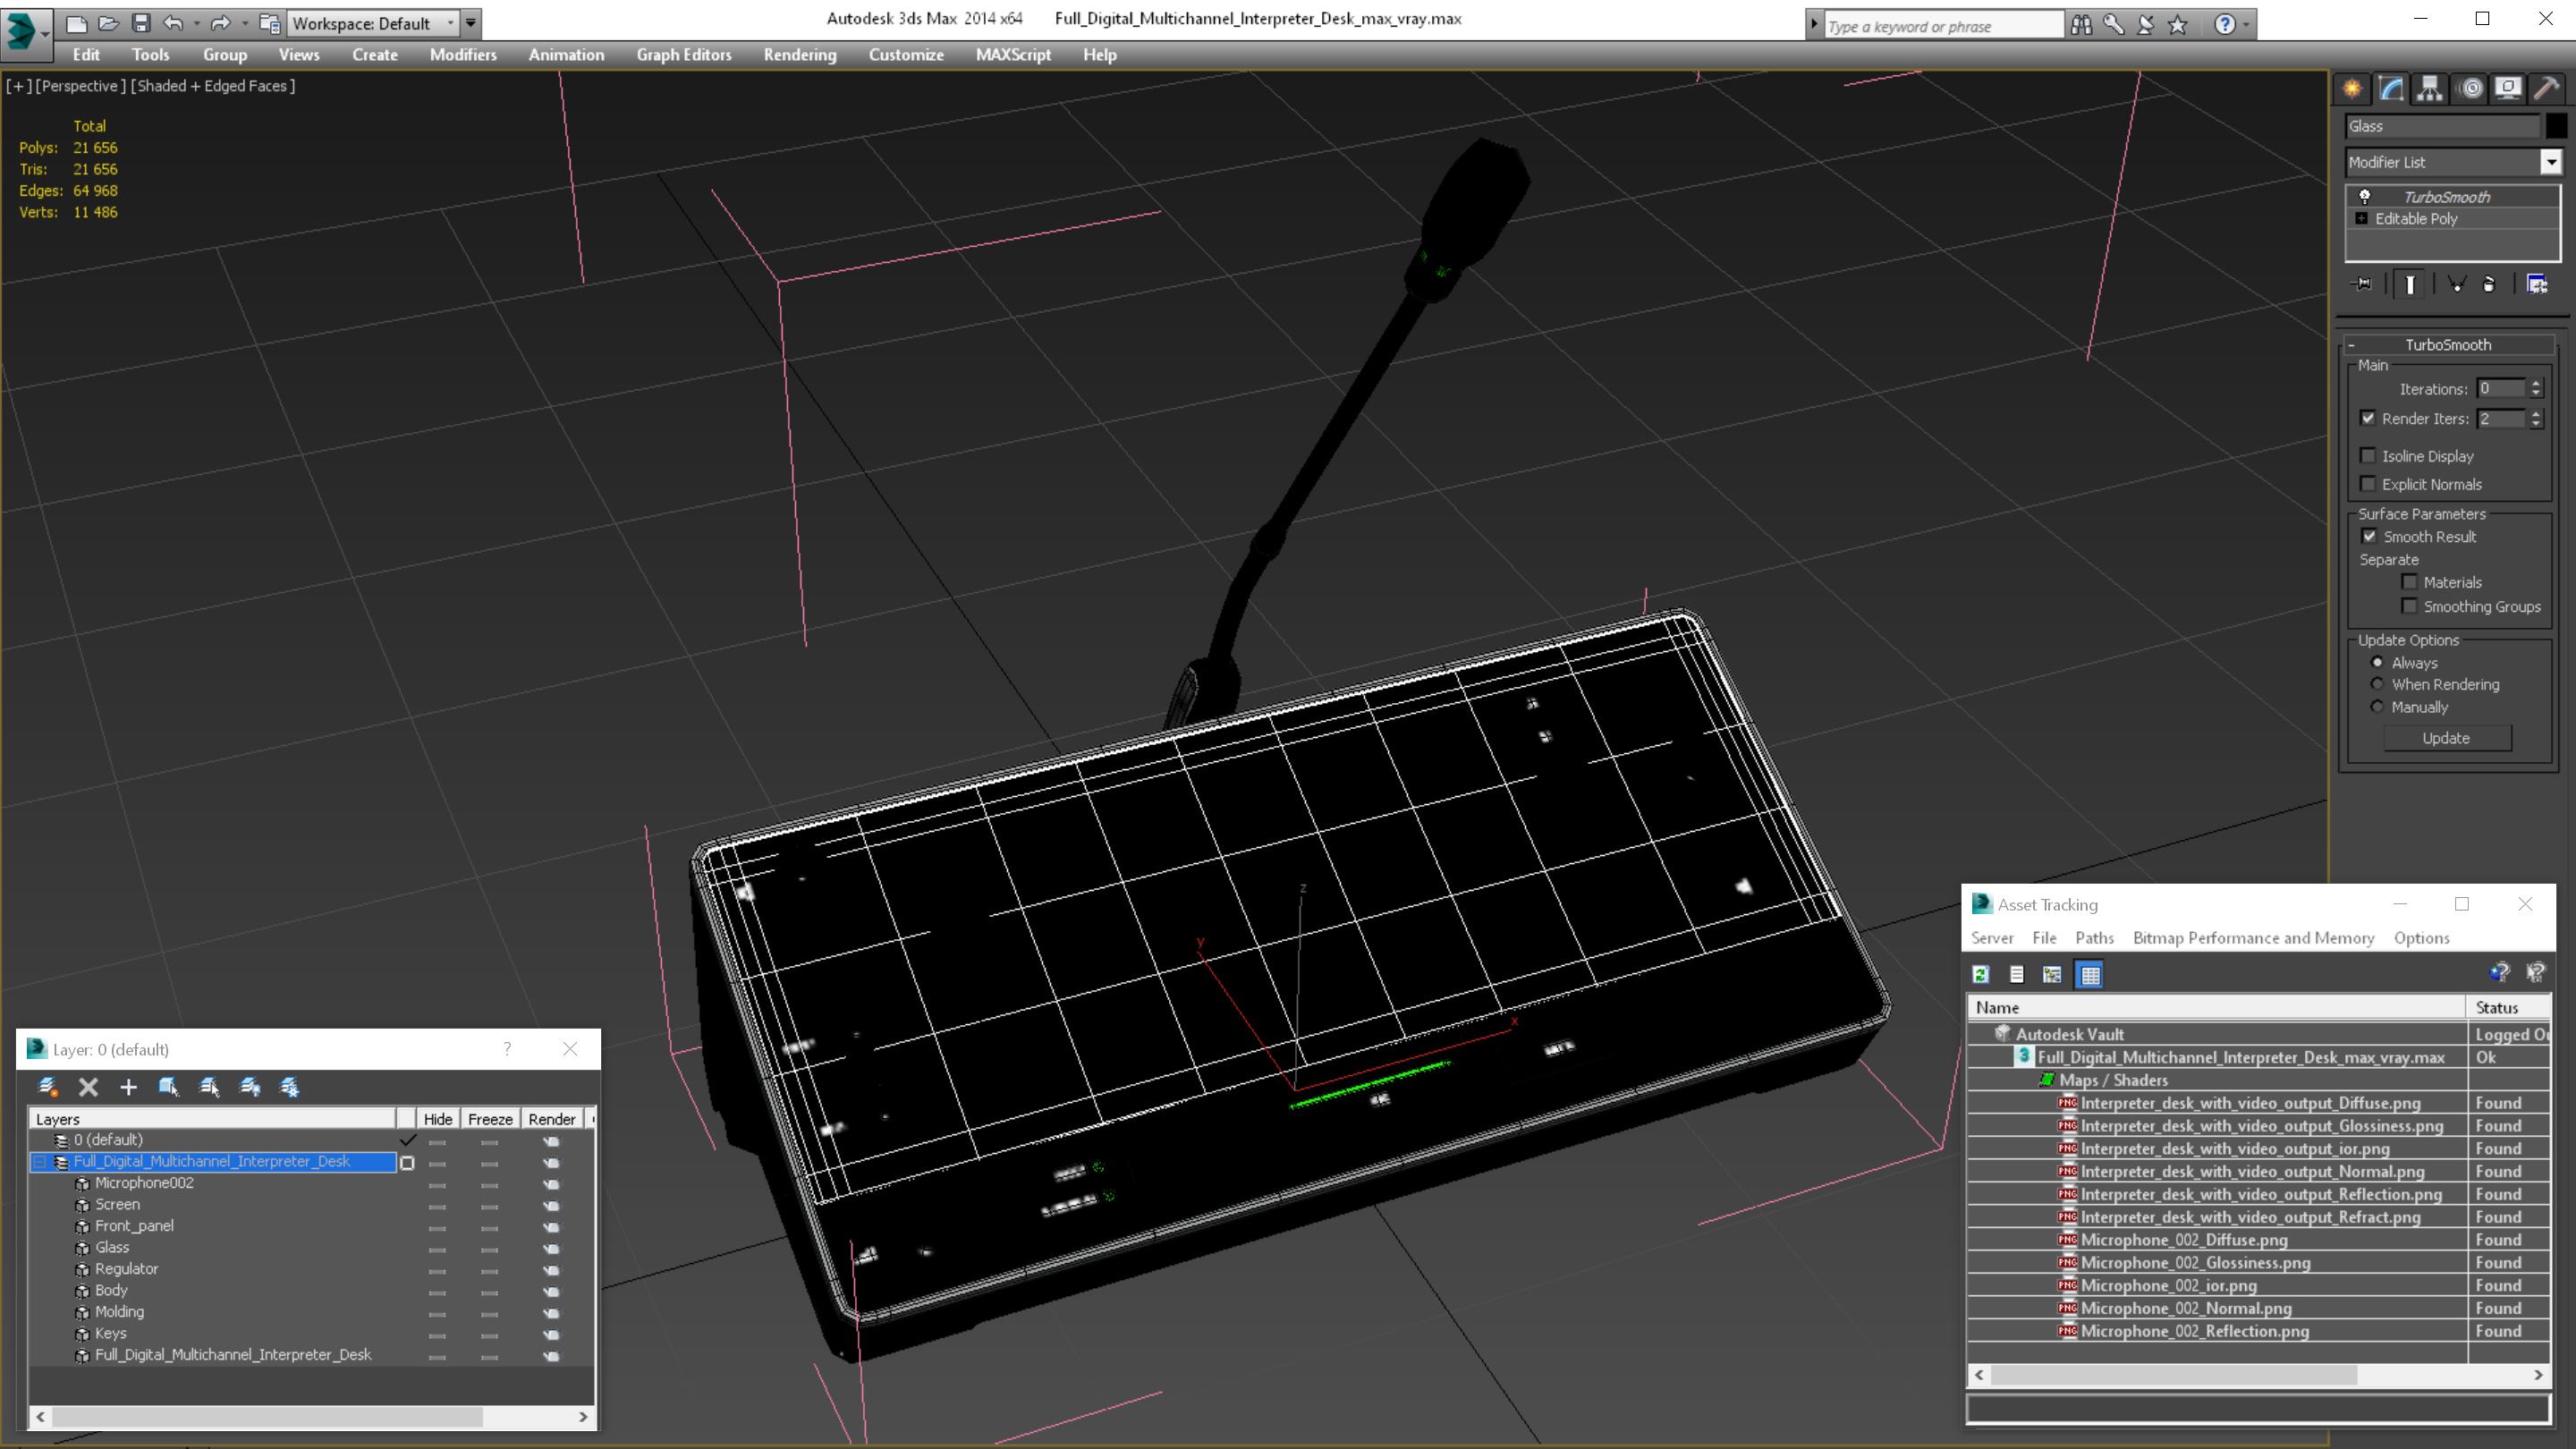Screen dimensions: 2576x1449
Task: Toggle Show End Result icon
Action: click(2410, 284)
